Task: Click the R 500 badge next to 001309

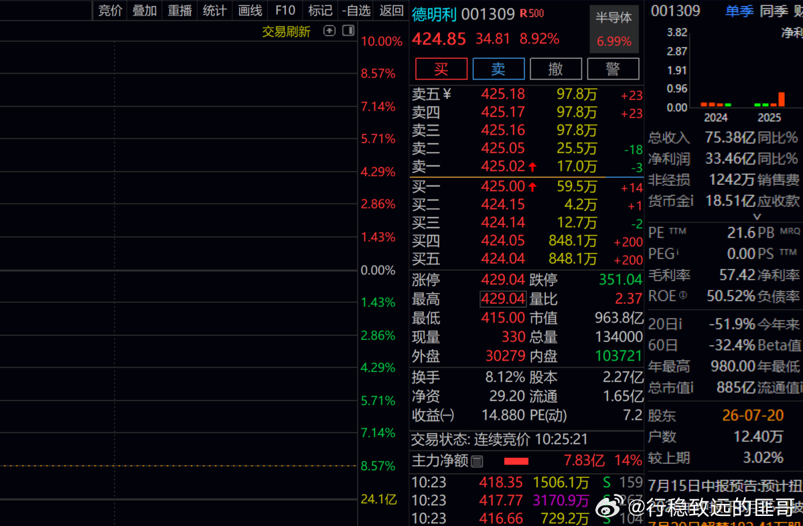Action: click(x=532, y=14)
